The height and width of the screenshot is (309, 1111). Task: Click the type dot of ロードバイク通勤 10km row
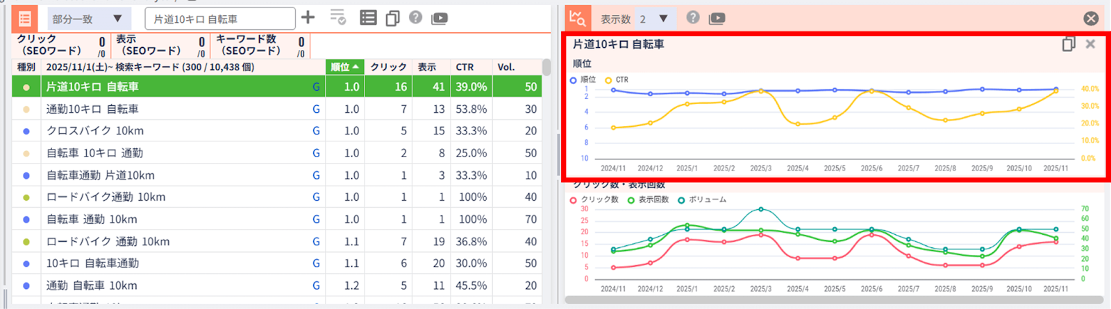coord(26,197)
